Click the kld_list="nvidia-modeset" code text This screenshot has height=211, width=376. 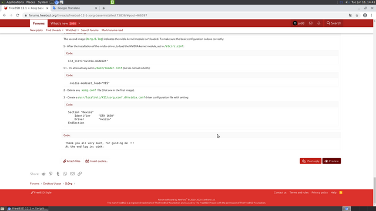(88, 61)
